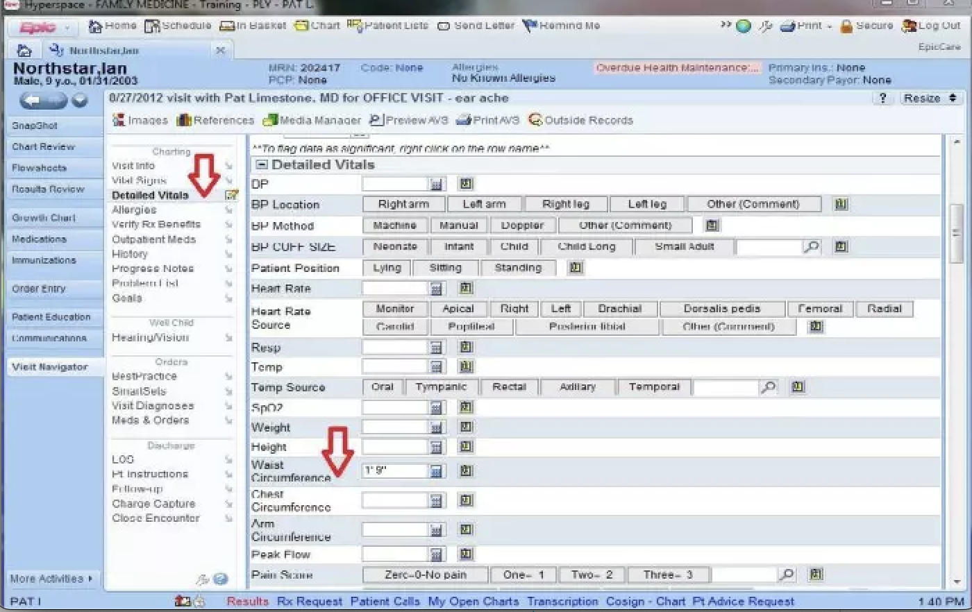Viewport: 972px width, 612px height.
Task: Close the Northstar,Ian patient tab
Action: 220,51
